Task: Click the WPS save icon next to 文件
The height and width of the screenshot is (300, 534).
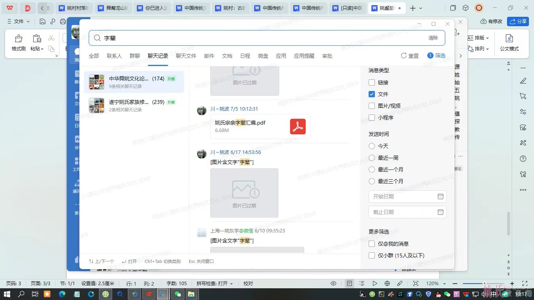Action: pyautogui.click(x=43, y=21)
